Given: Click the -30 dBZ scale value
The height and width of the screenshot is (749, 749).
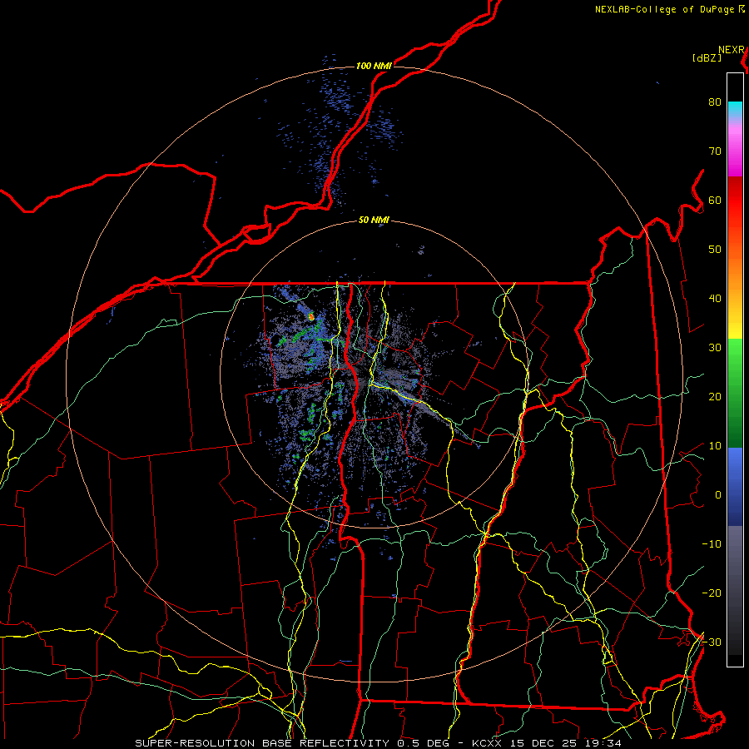Looking at the screenshot, I should (712, 642).
